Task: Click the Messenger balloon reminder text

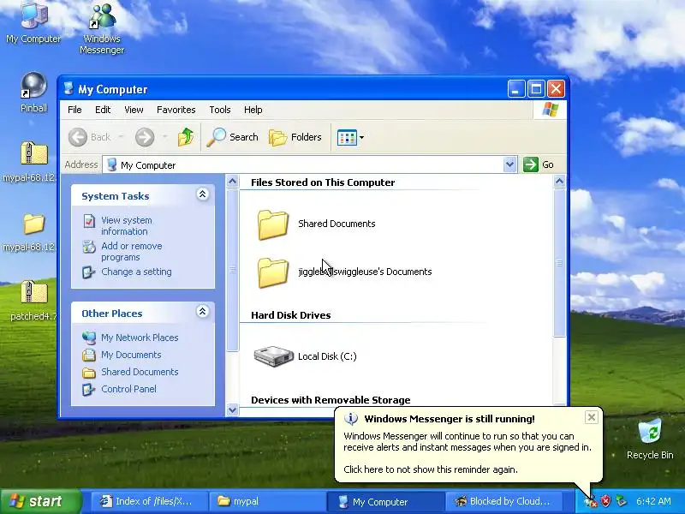Action: [x=431, y=469]
